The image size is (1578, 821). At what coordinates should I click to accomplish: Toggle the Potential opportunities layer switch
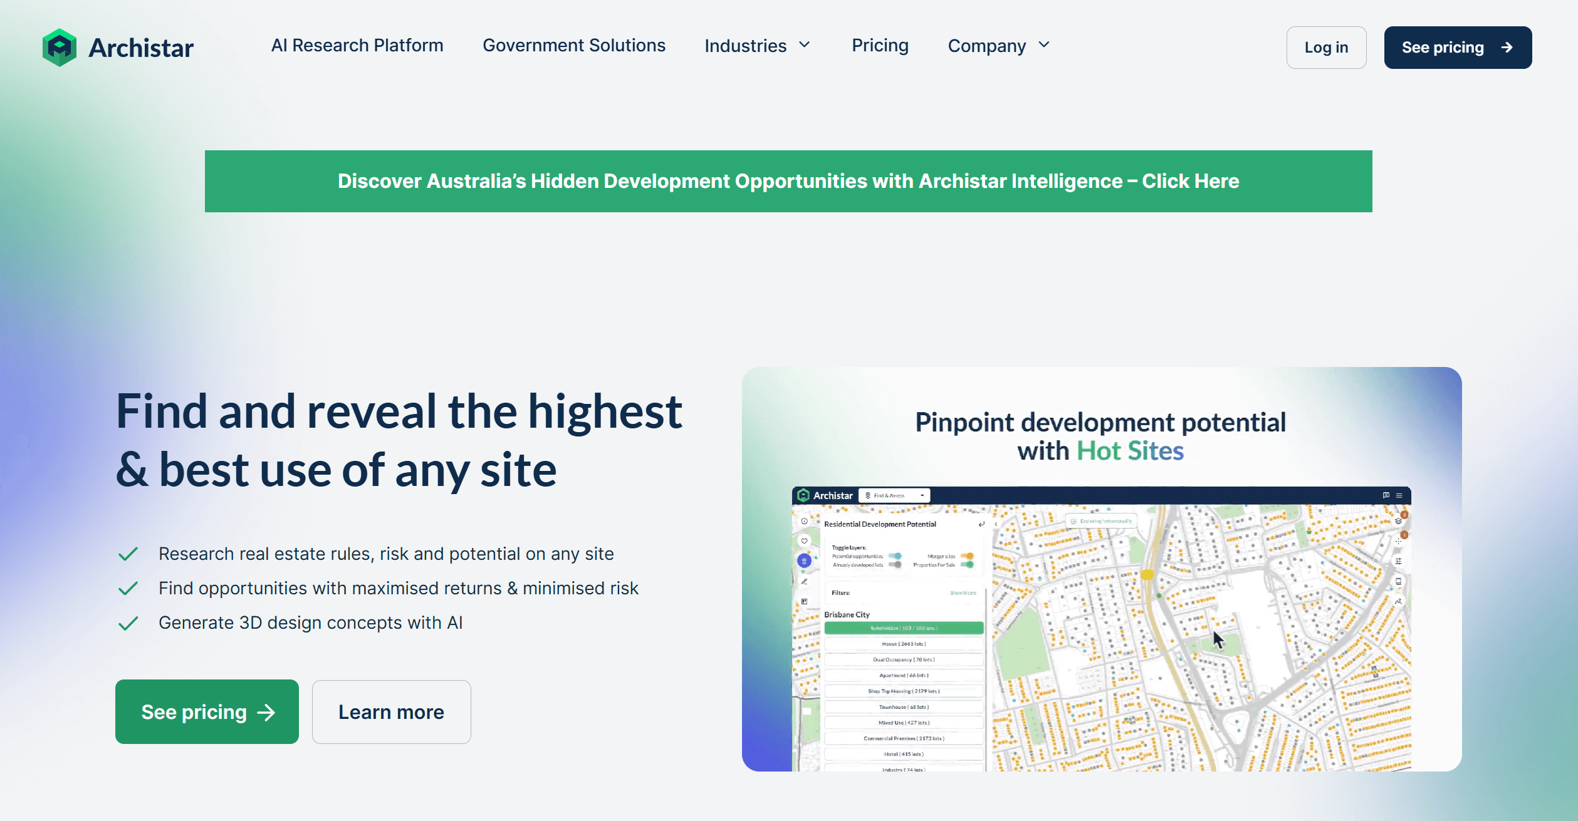pyautogui.click(x=895, y=556)
